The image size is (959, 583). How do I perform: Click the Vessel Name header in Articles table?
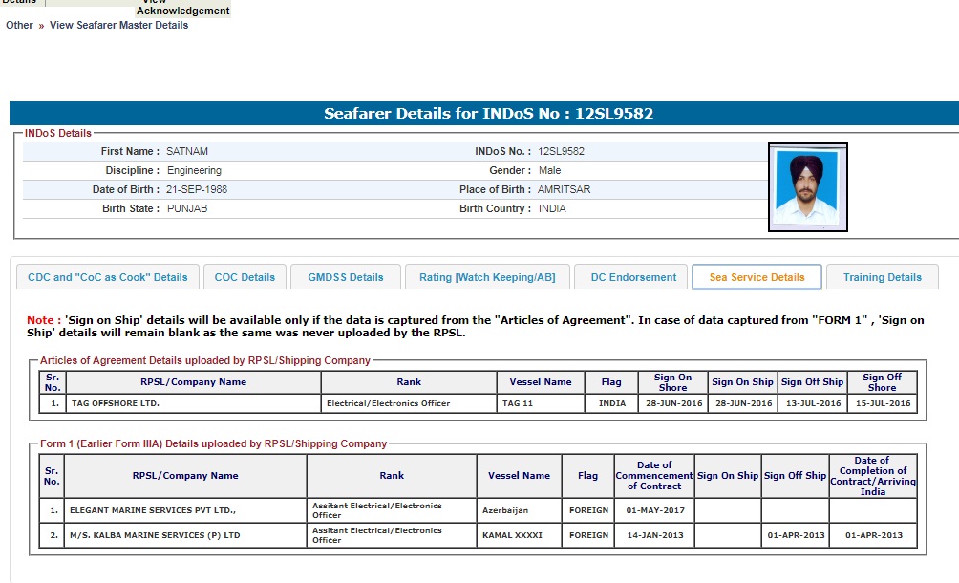(x=541, y=381)
